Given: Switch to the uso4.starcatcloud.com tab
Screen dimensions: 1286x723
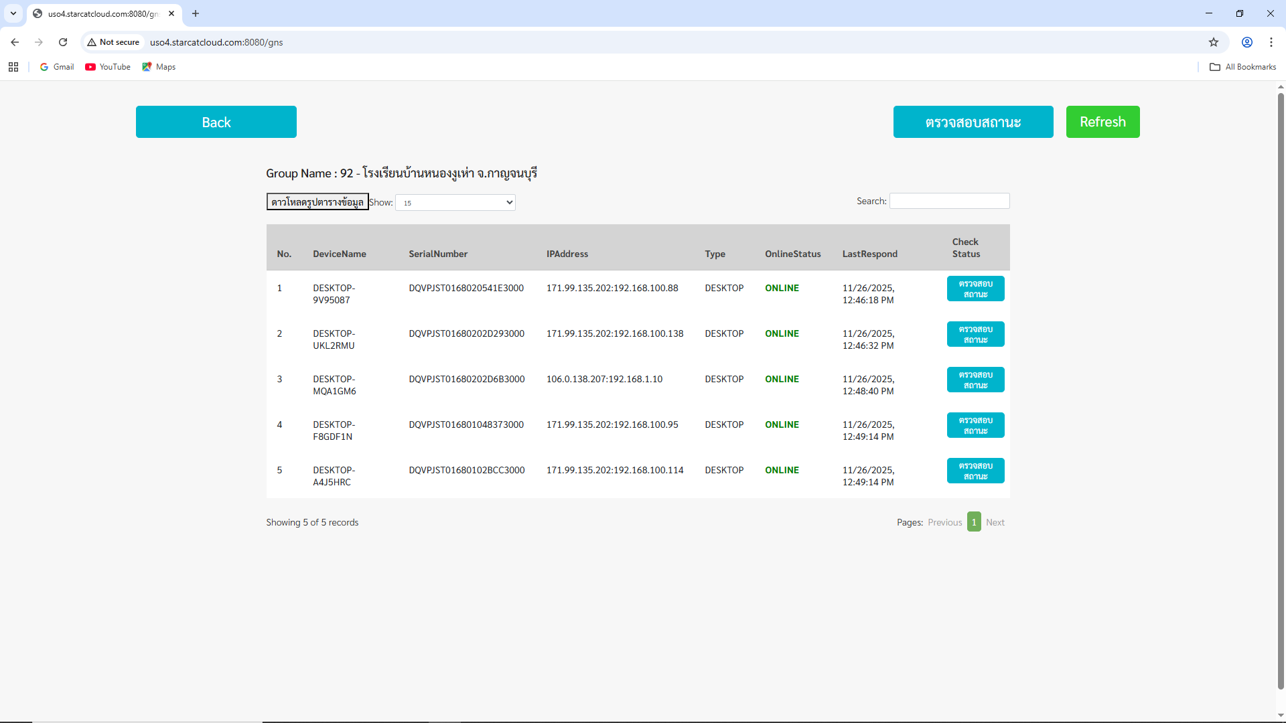Looking at the screenshot, I should pyautogui.click(x=100, y=13).
